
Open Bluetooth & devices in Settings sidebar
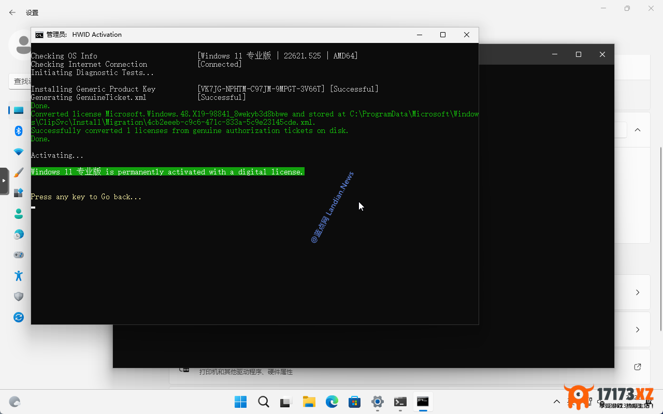19,131
